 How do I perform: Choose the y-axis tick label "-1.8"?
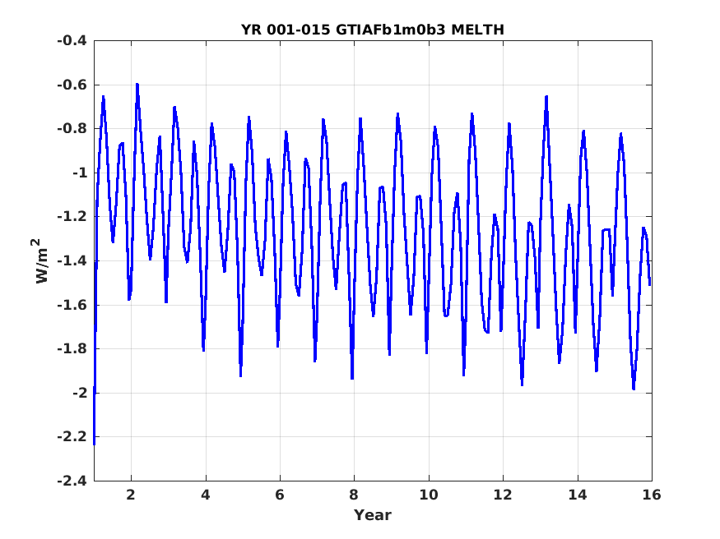coord(72,349)
